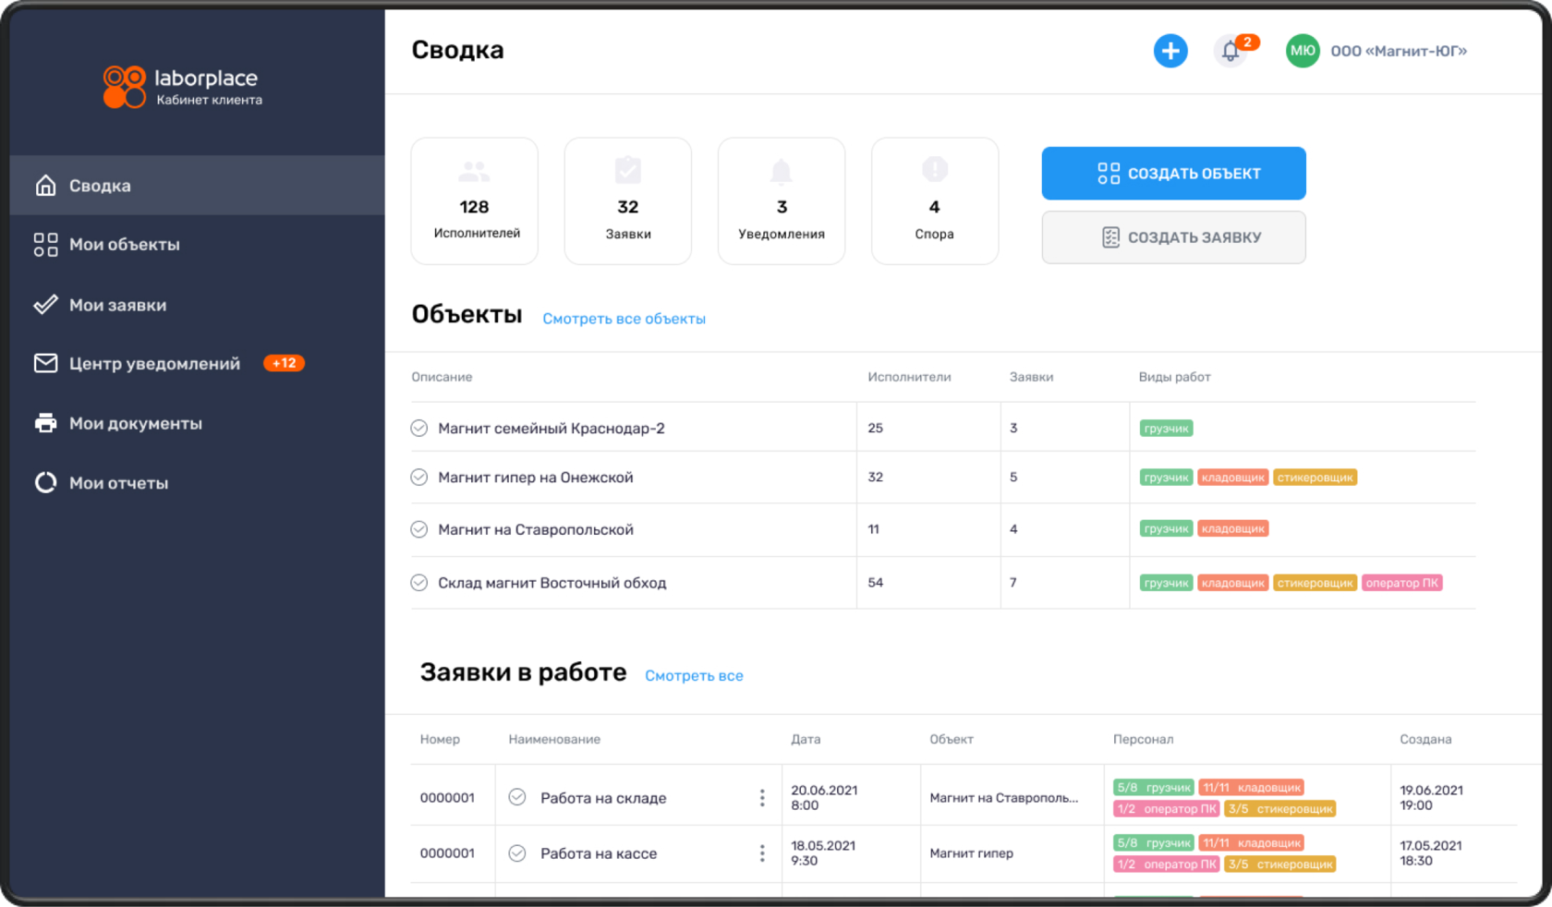The image size is (1552, 907).
Task: Click the date 20.06.2021 8:00
Action: (x=824, y=798)
